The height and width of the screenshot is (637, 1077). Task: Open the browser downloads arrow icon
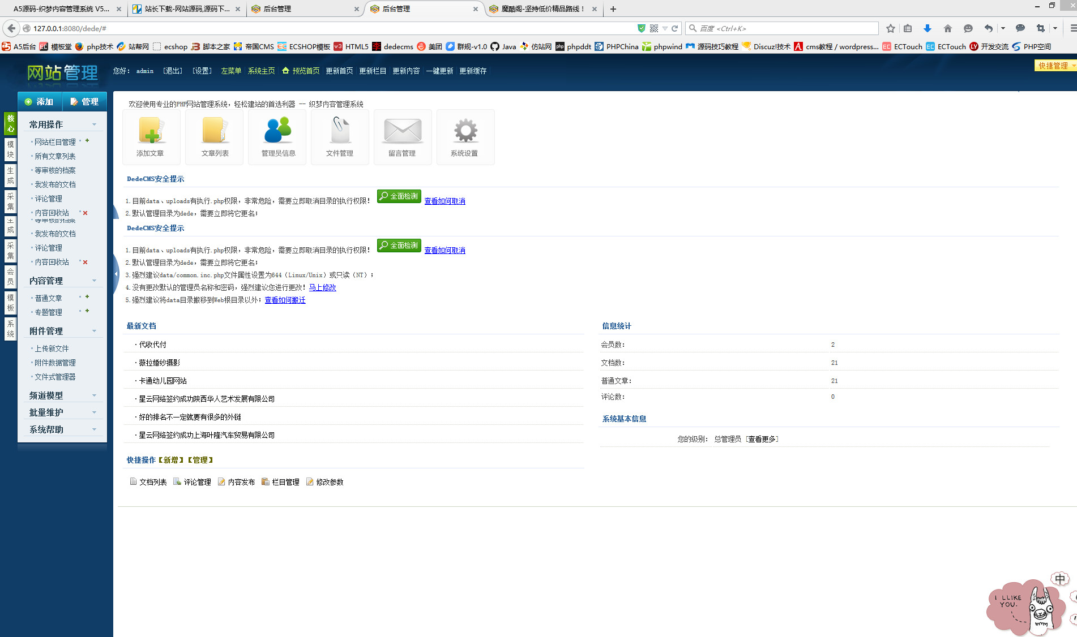point(927,28)
